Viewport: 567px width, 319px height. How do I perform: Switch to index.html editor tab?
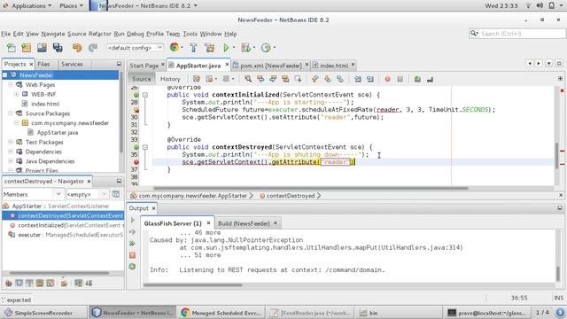[334, 66]
